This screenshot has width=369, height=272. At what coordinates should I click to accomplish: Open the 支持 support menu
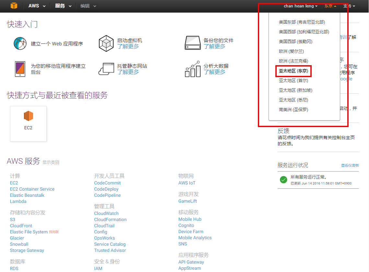[349, 6]
